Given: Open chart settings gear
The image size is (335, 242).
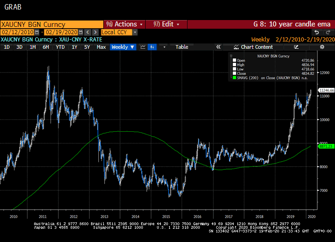Looking at the screenshot, I should 322,47.
